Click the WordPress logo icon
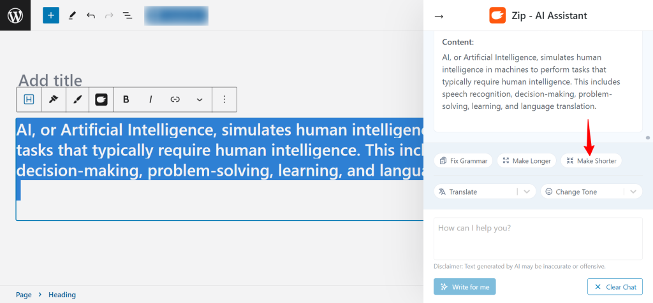The image size is (653, 303). [15, 15]
